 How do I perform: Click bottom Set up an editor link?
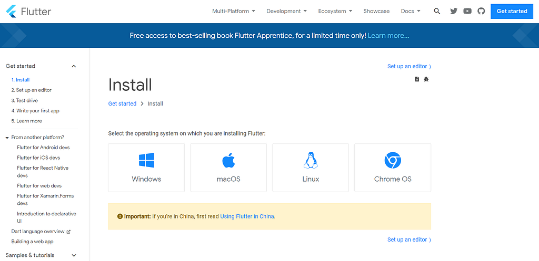409,239
